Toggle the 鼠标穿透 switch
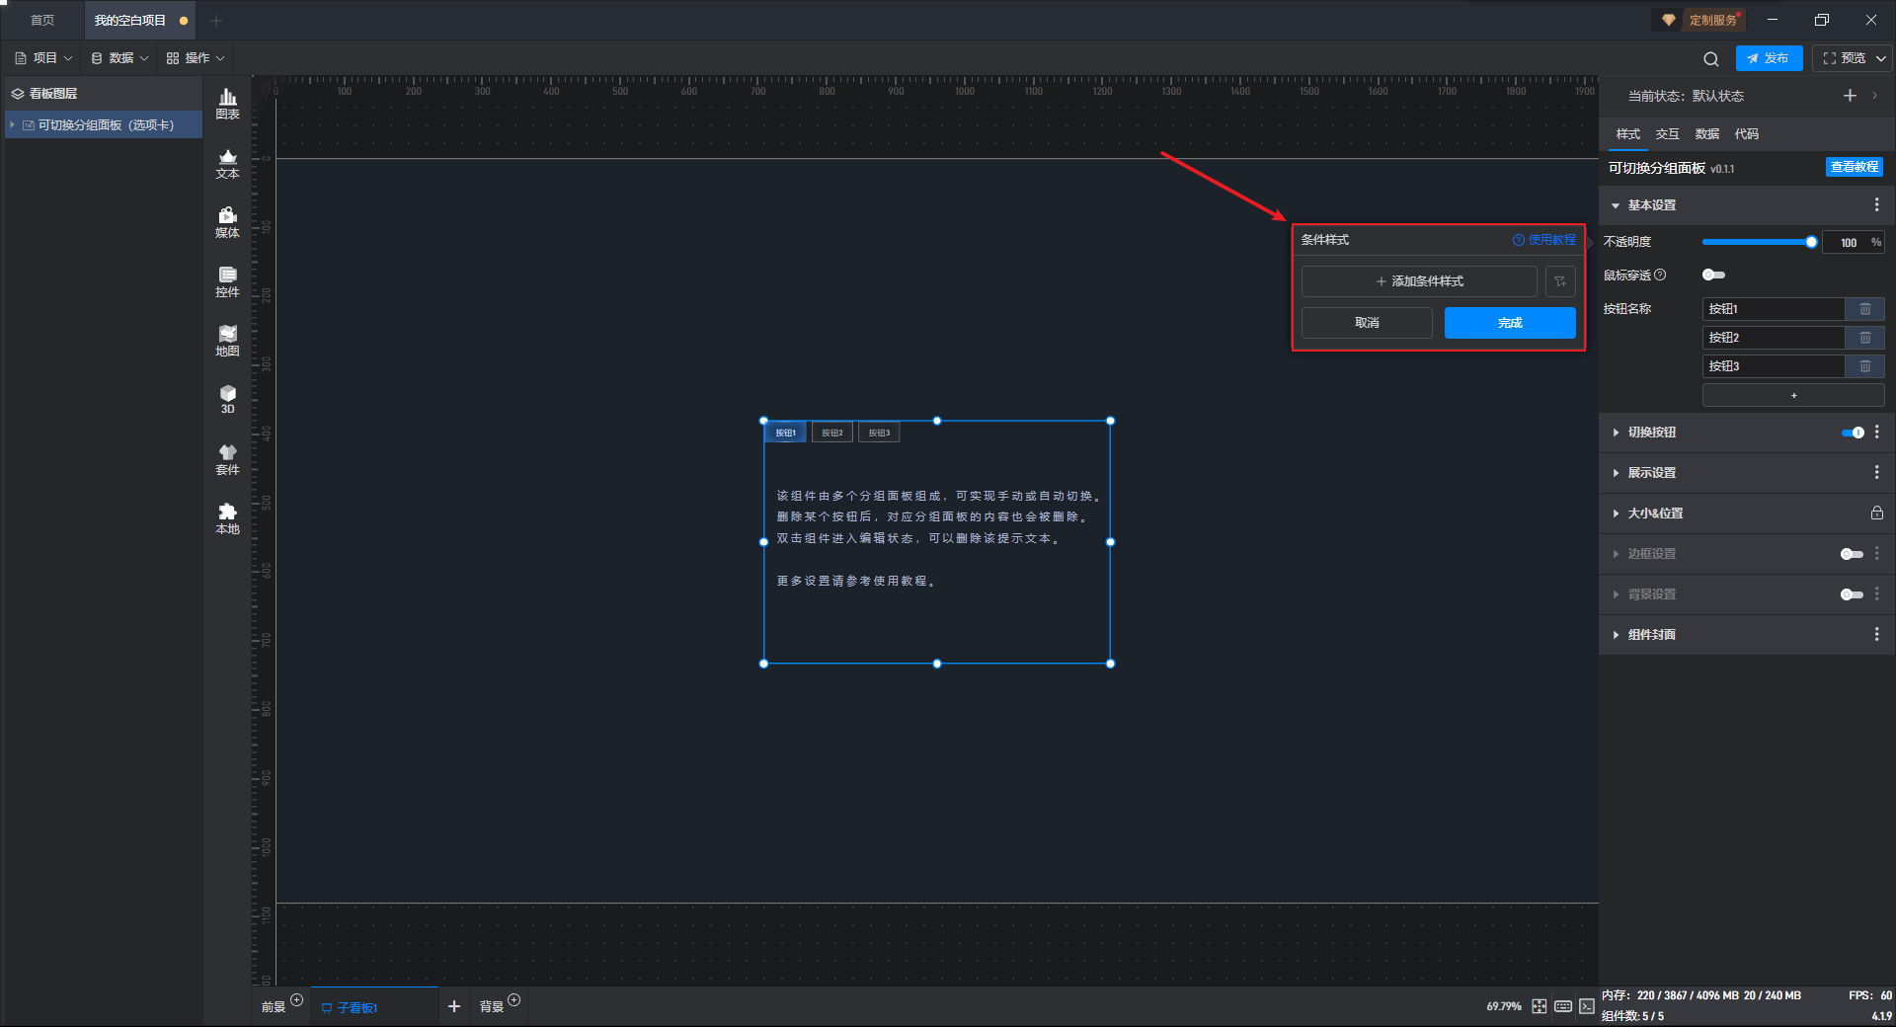Image resolution: width=1896 pixels, height=1027 pixels. [x=1713, y=275]
